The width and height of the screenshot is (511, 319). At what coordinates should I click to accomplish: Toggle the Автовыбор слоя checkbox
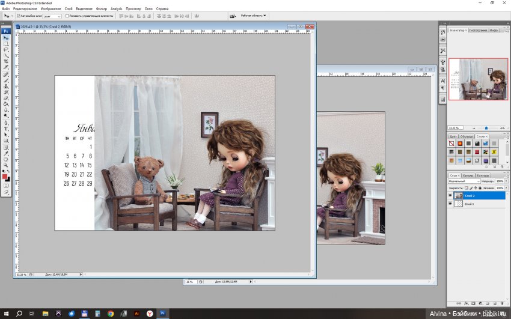(x=17, y=16)
